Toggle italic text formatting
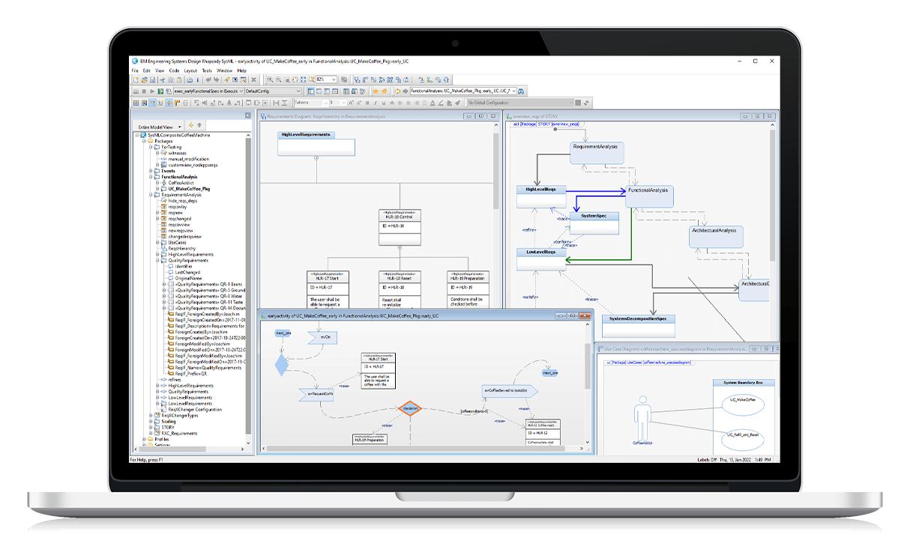This screenshot has width=910, height=543. [x=376, y=103]
